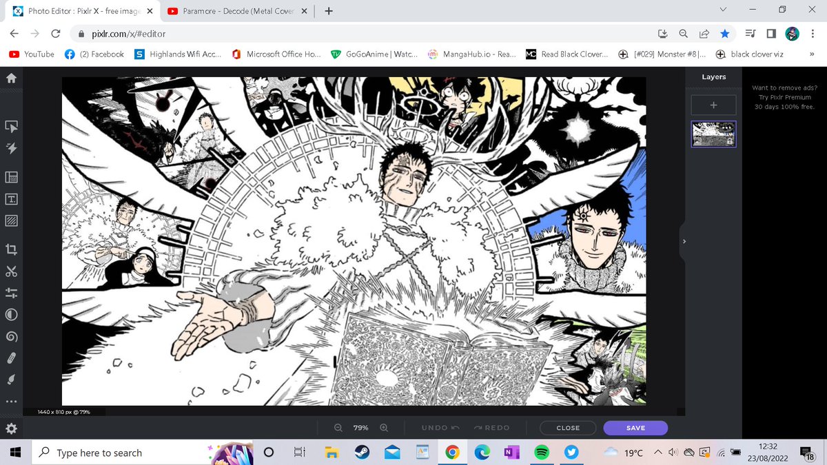Image resolution: width=827 pixels, height=465 pixels.
Task: Open the YouTube bookmark
Action: point(32,54)
